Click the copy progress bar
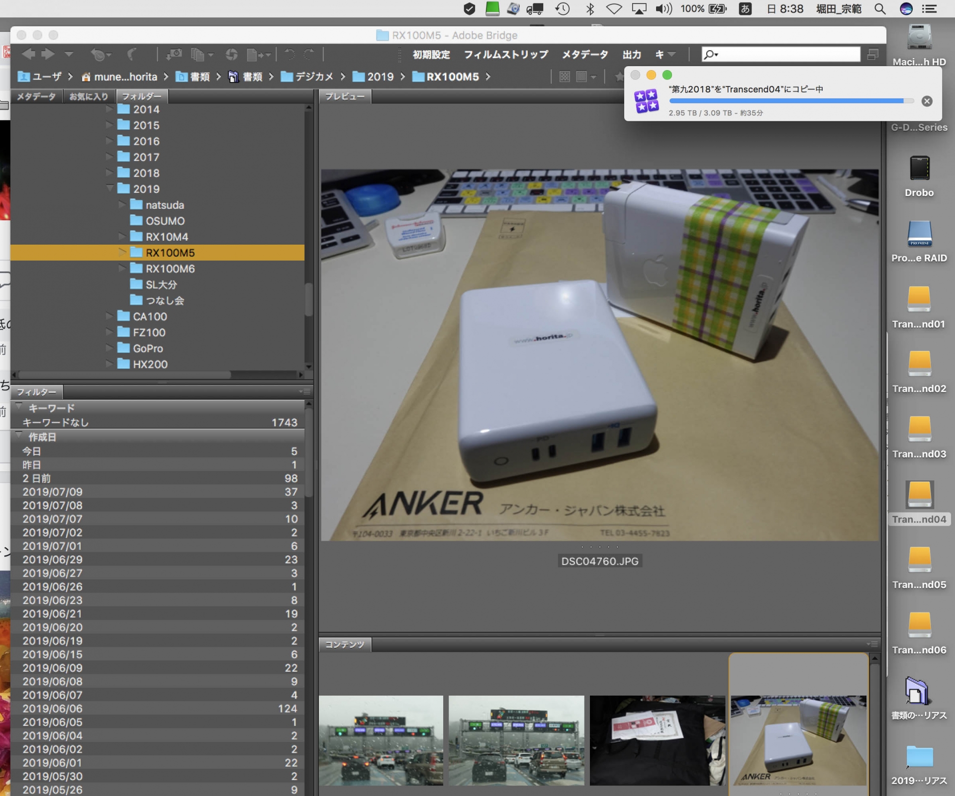This screenshot has width=955, height=796. click(791, 101)
